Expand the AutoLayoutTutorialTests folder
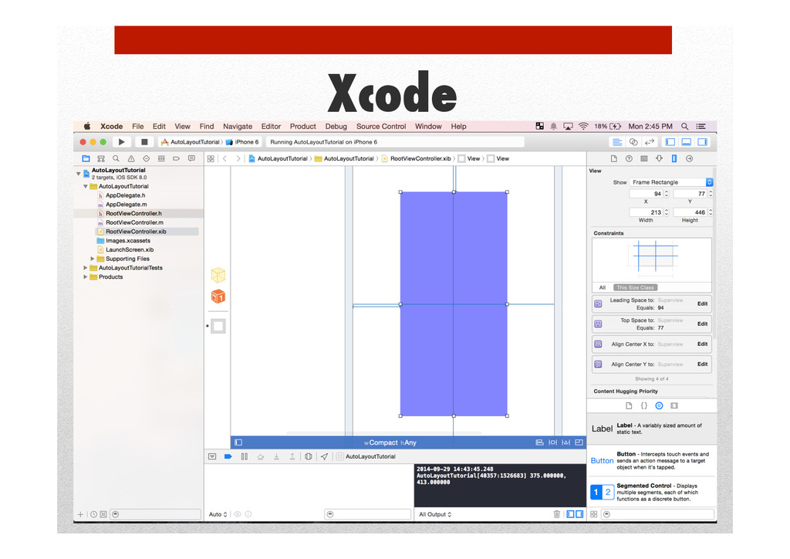 (85, 268)
